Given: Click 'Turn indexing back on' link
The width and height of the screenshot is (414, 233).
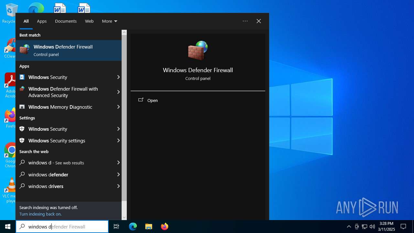Looking at the screenshot, I should (x=40, y=214).
